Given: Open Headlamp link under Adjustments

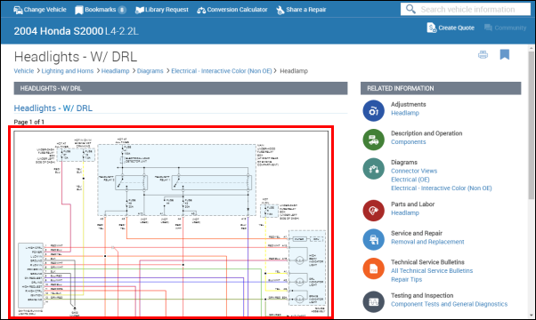Looking at the screenshot, I should click(x=405, y=113).
